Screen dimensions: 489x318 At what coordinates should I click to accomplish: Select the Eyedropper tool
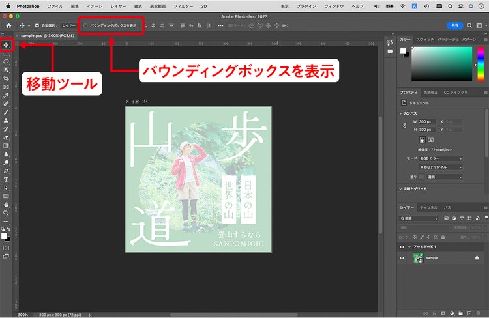[x=6, y=95]
